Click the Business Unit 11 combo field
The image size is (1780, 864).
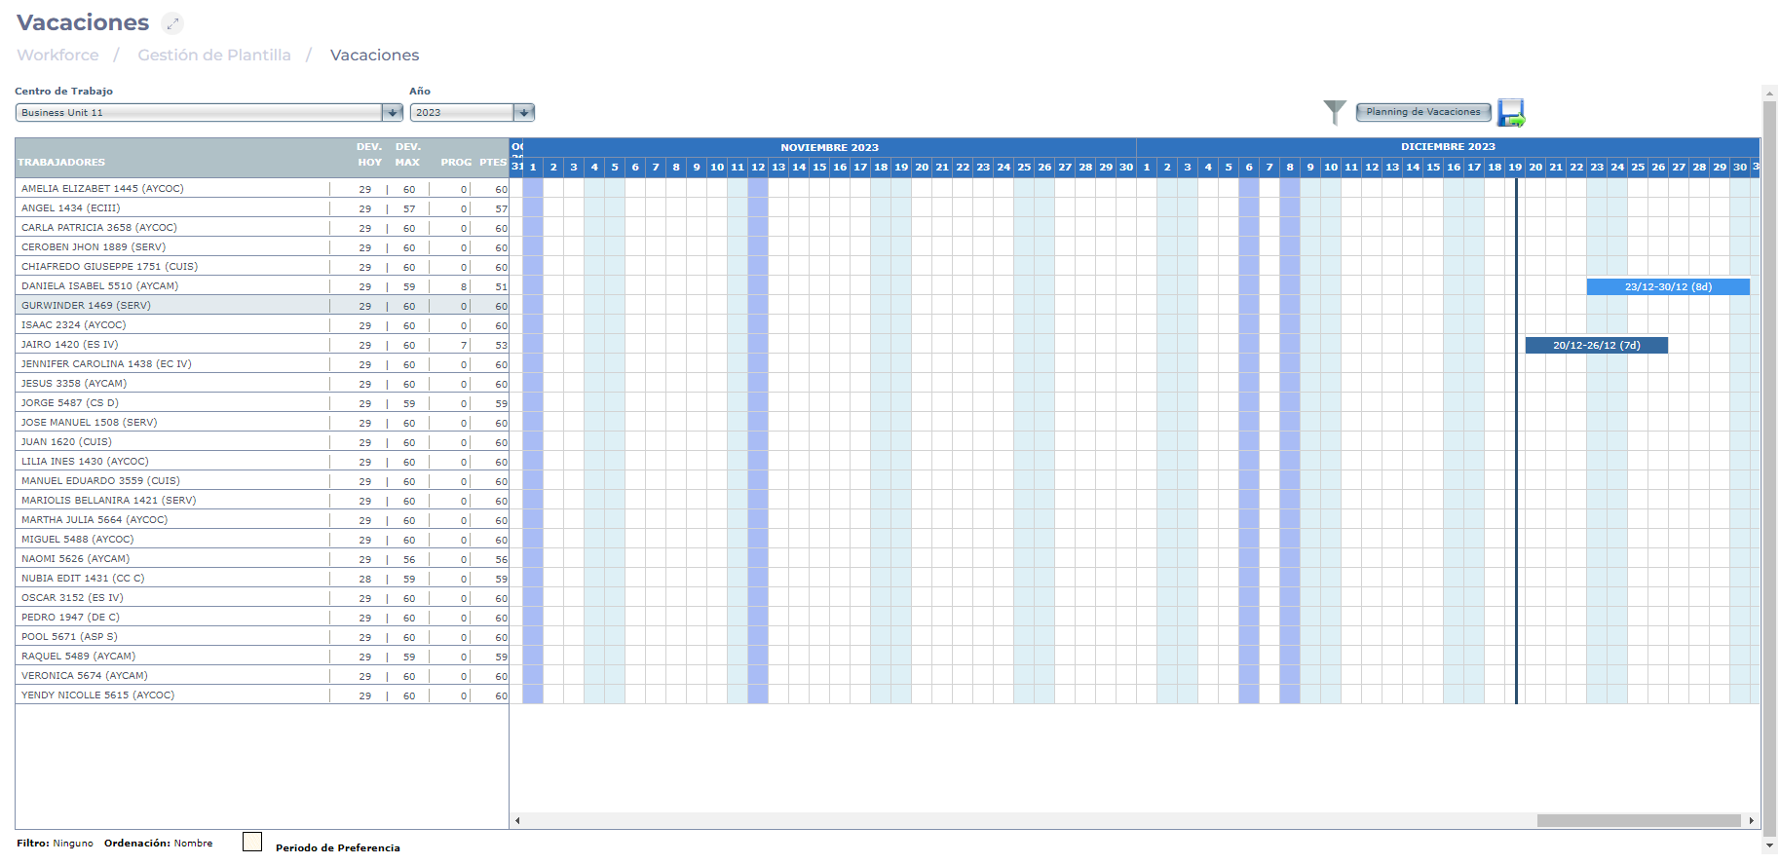point(200,112)
